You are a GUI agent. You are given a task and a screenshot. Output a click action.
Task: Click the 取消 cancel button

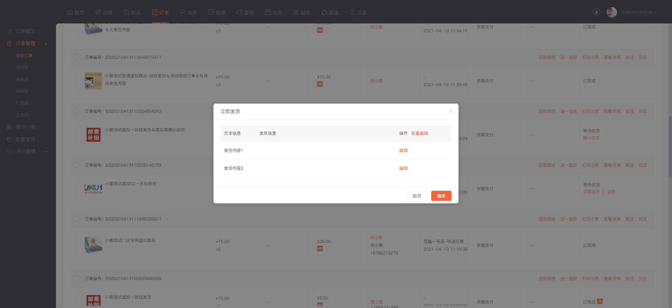[416, 196]
